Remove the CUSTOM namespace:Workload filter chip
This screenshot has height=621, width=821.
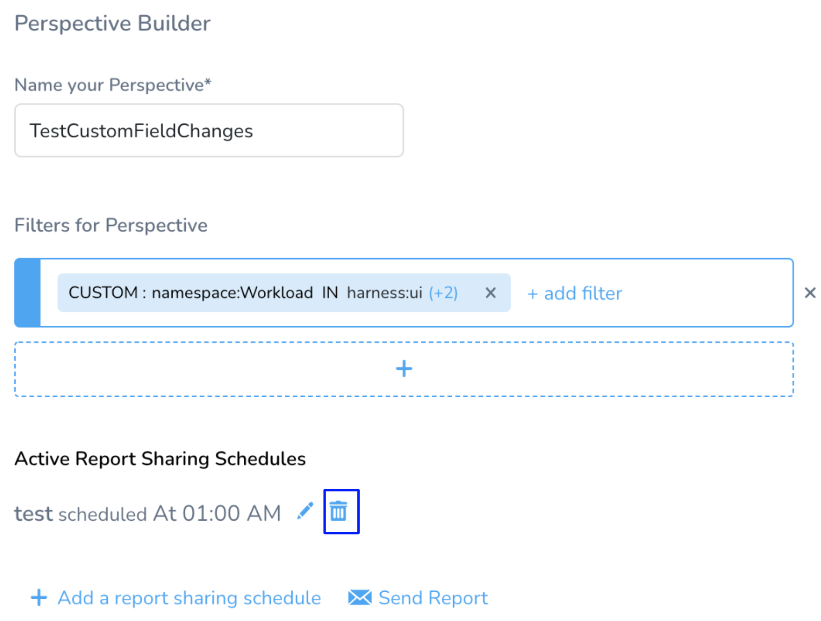coord(490,293)
